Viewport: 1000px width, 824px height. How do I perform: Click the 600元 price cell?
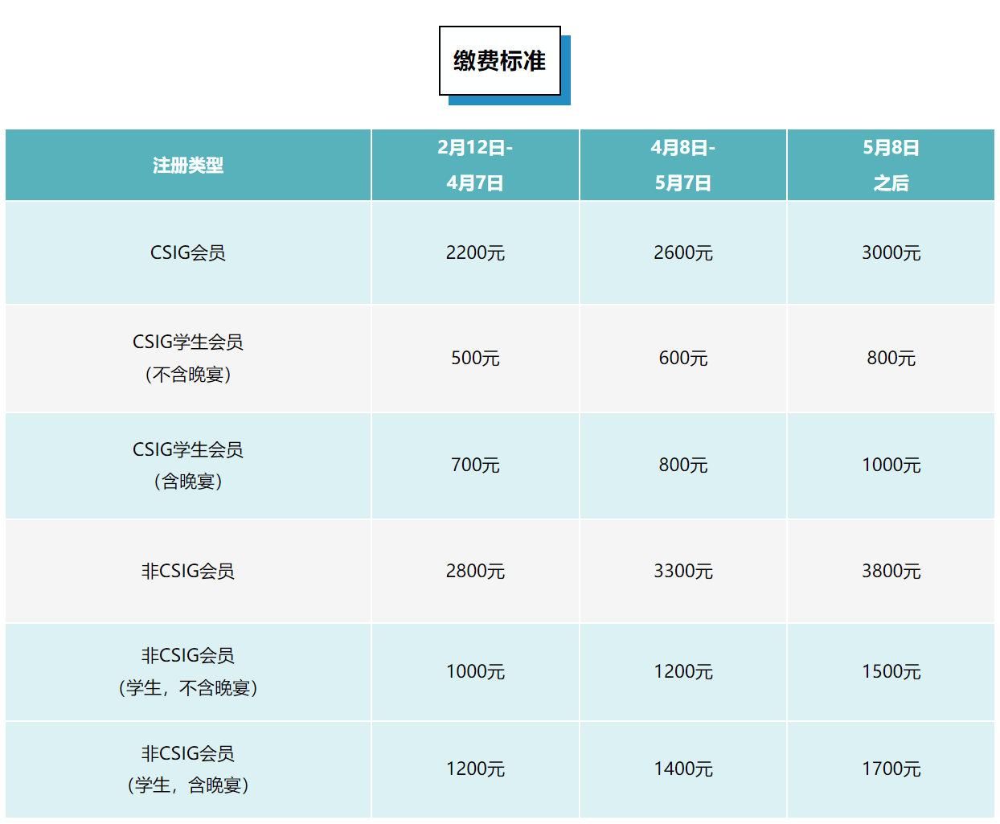(683, 359)
